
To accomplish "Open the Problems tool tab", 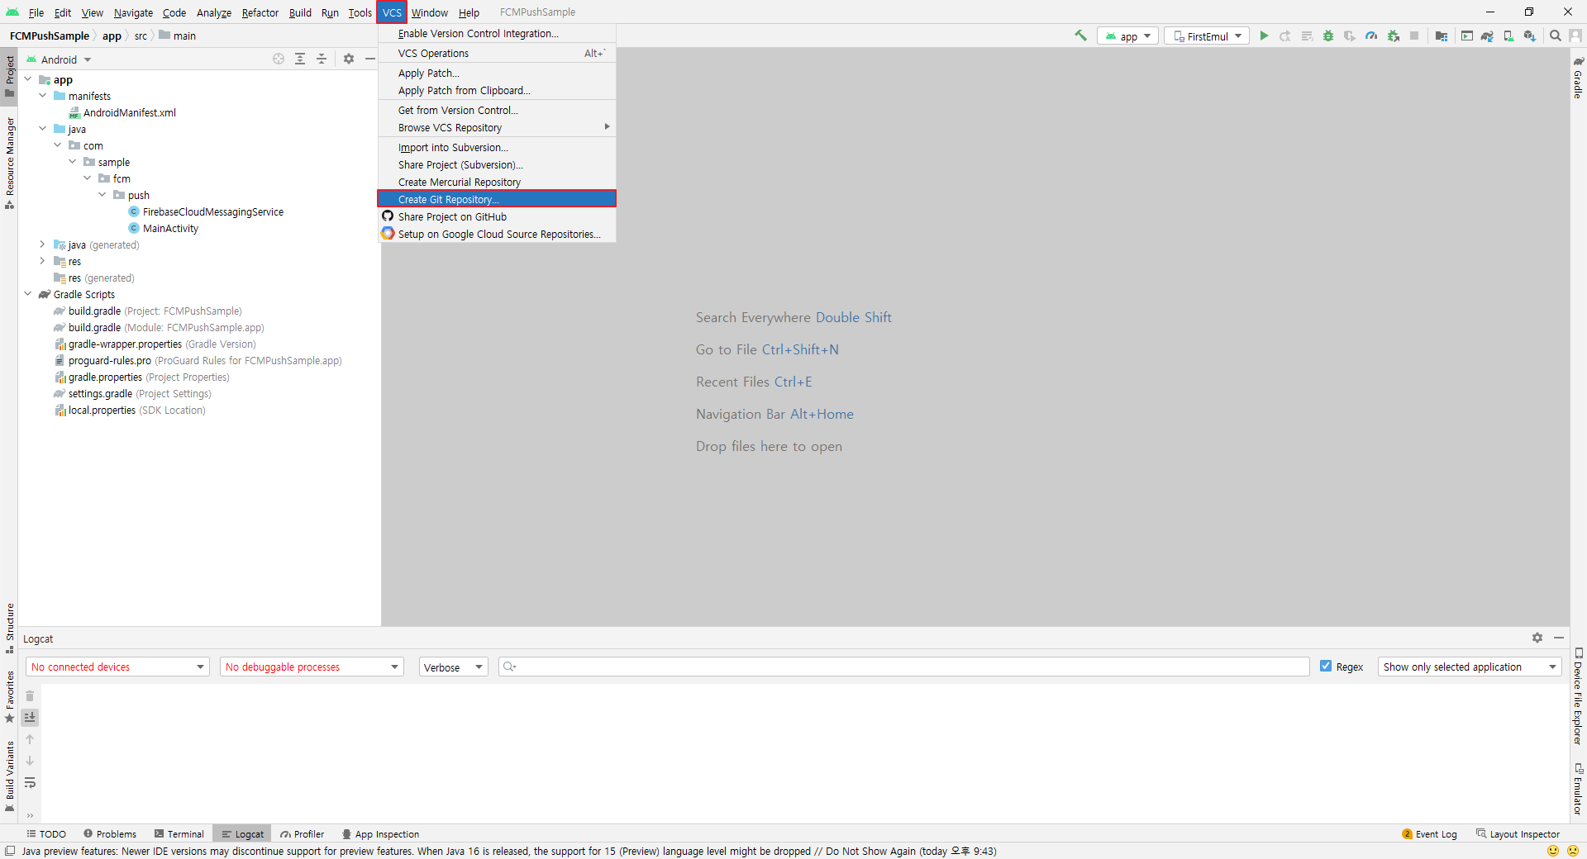I will click(x=110, y=833).
